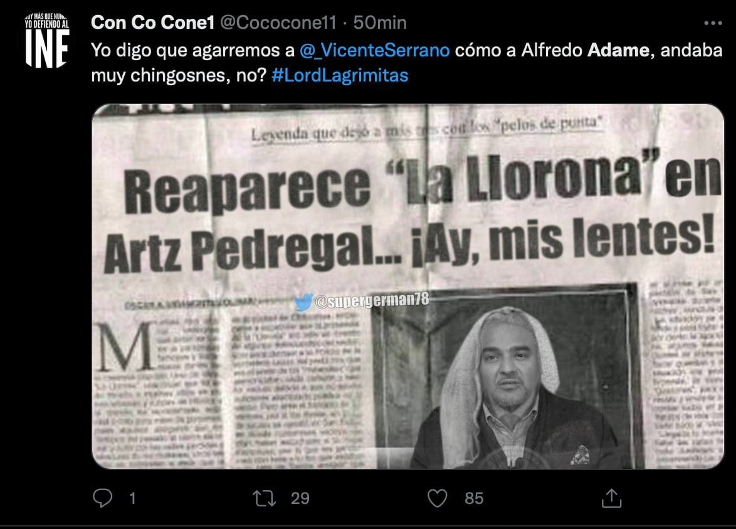Open the 50min timestamp link
This screenshot has width=736, height=529.
pos(380,23)
